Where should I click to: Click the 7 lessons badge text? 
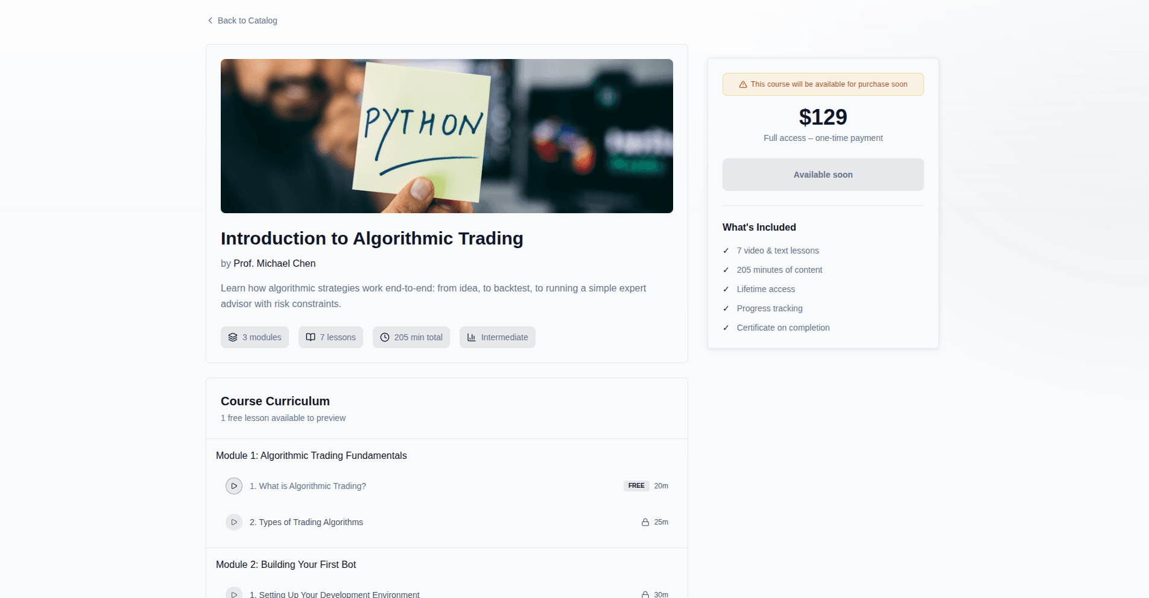(x=338, y=337)
